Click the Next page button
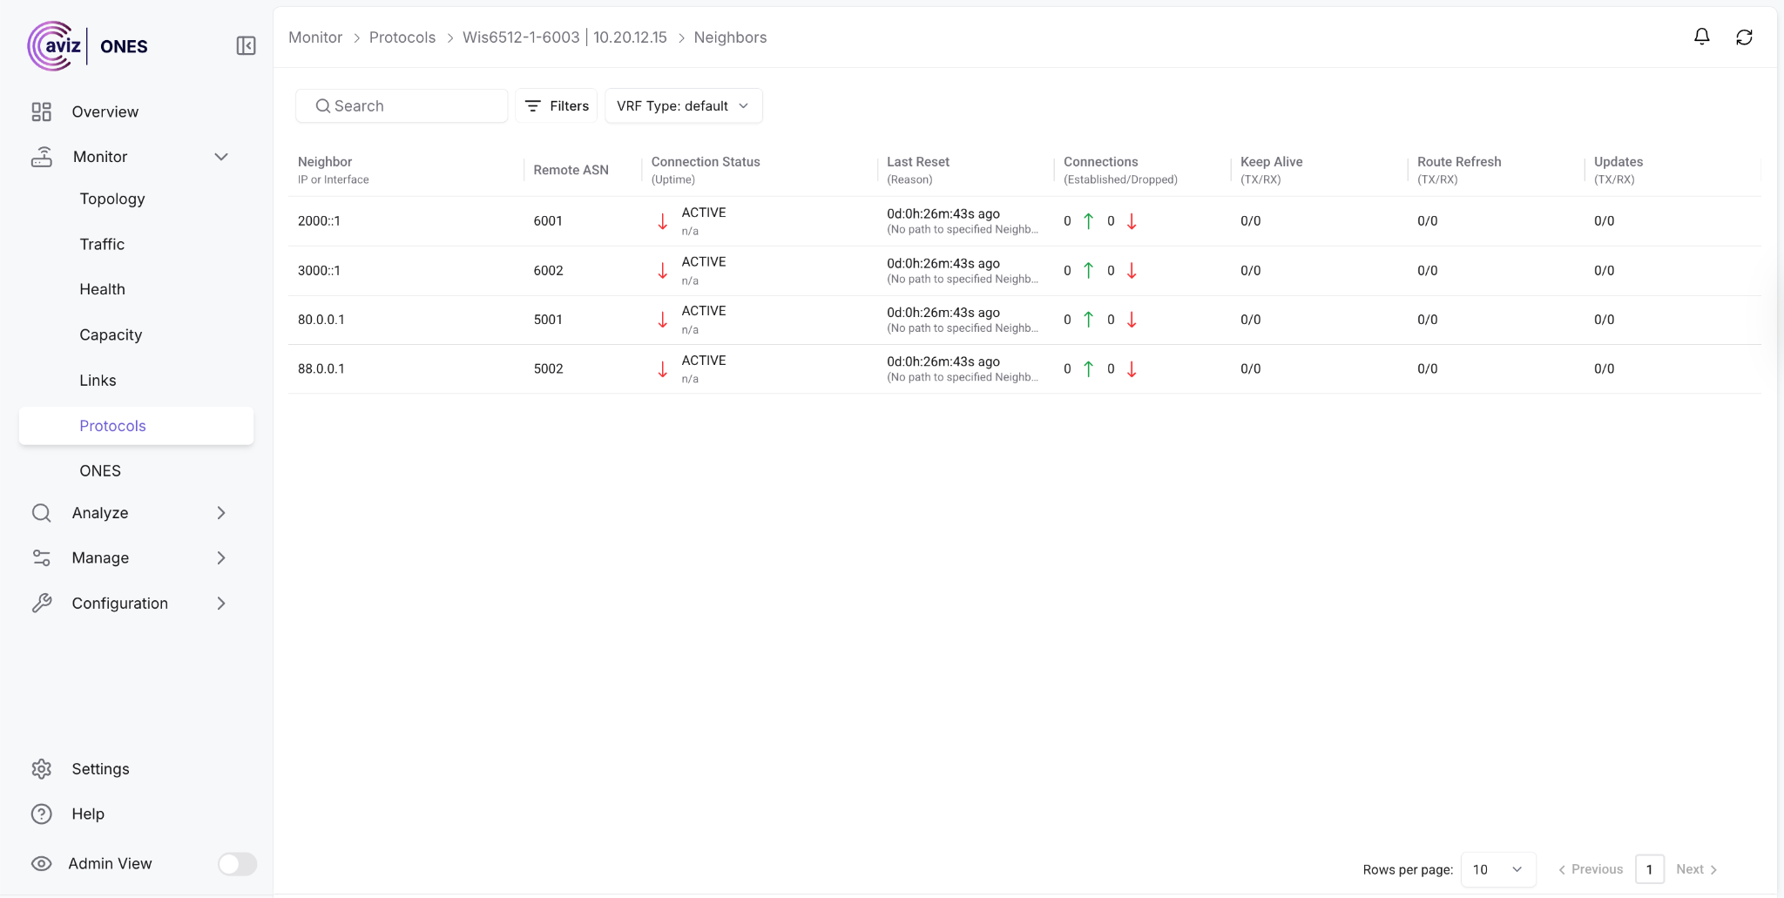Screen dimensions: 1784x898 pos(1696,869)
